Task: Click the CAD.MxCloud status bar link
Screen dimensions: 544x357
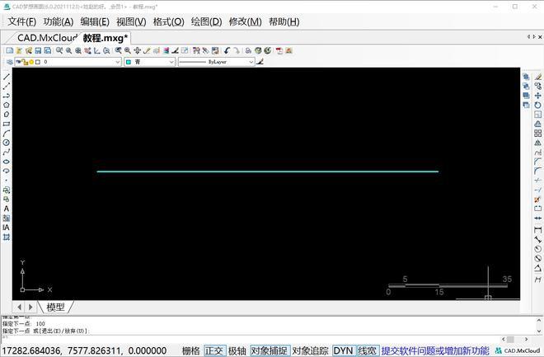Action: 518,350
